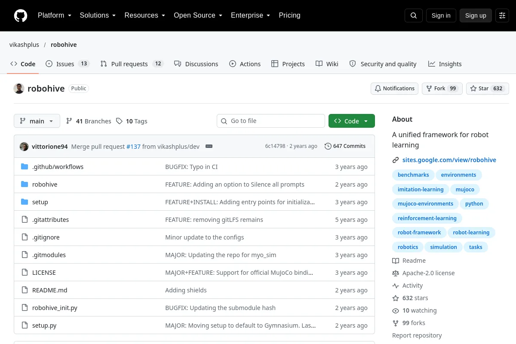Viewport: 516px width, 344px height.
Task: Expand commit message ellipsis icon
Action: coord(209,146)
